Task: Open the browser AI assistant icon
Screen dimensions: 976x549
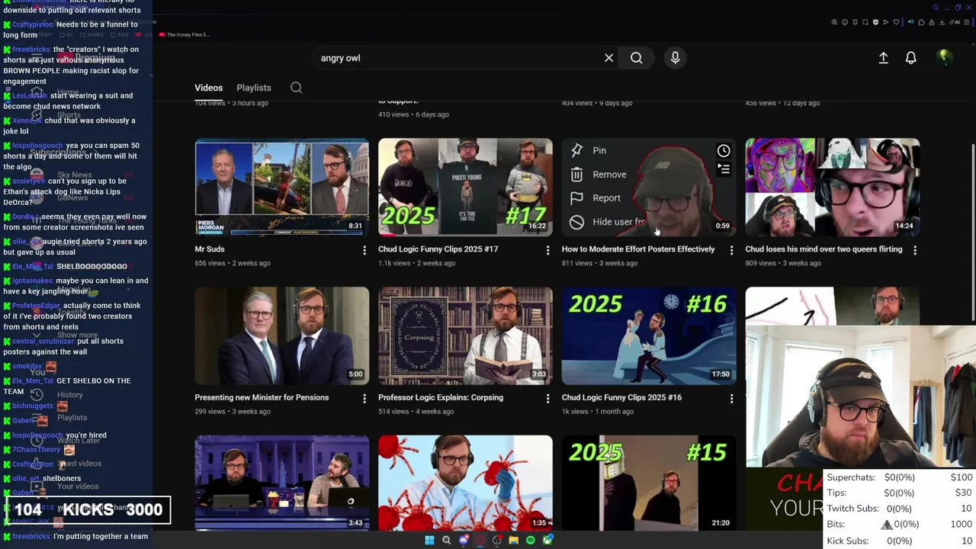Action: click(955, 22)
